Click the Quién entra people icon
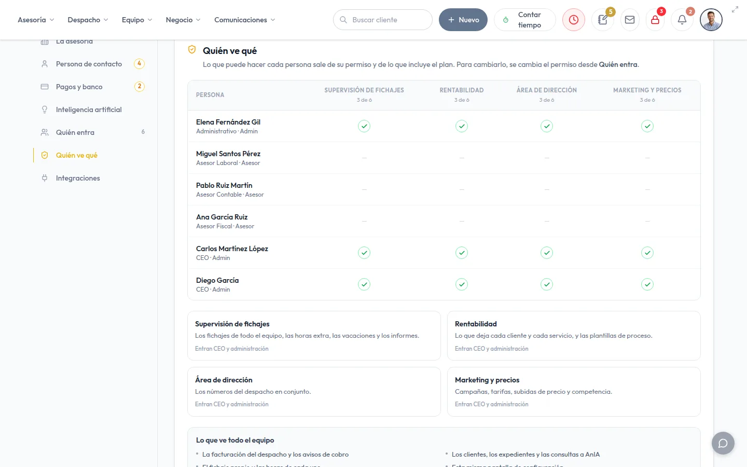The height and width of the screenshot is (467, 747). tap(45, 132)
